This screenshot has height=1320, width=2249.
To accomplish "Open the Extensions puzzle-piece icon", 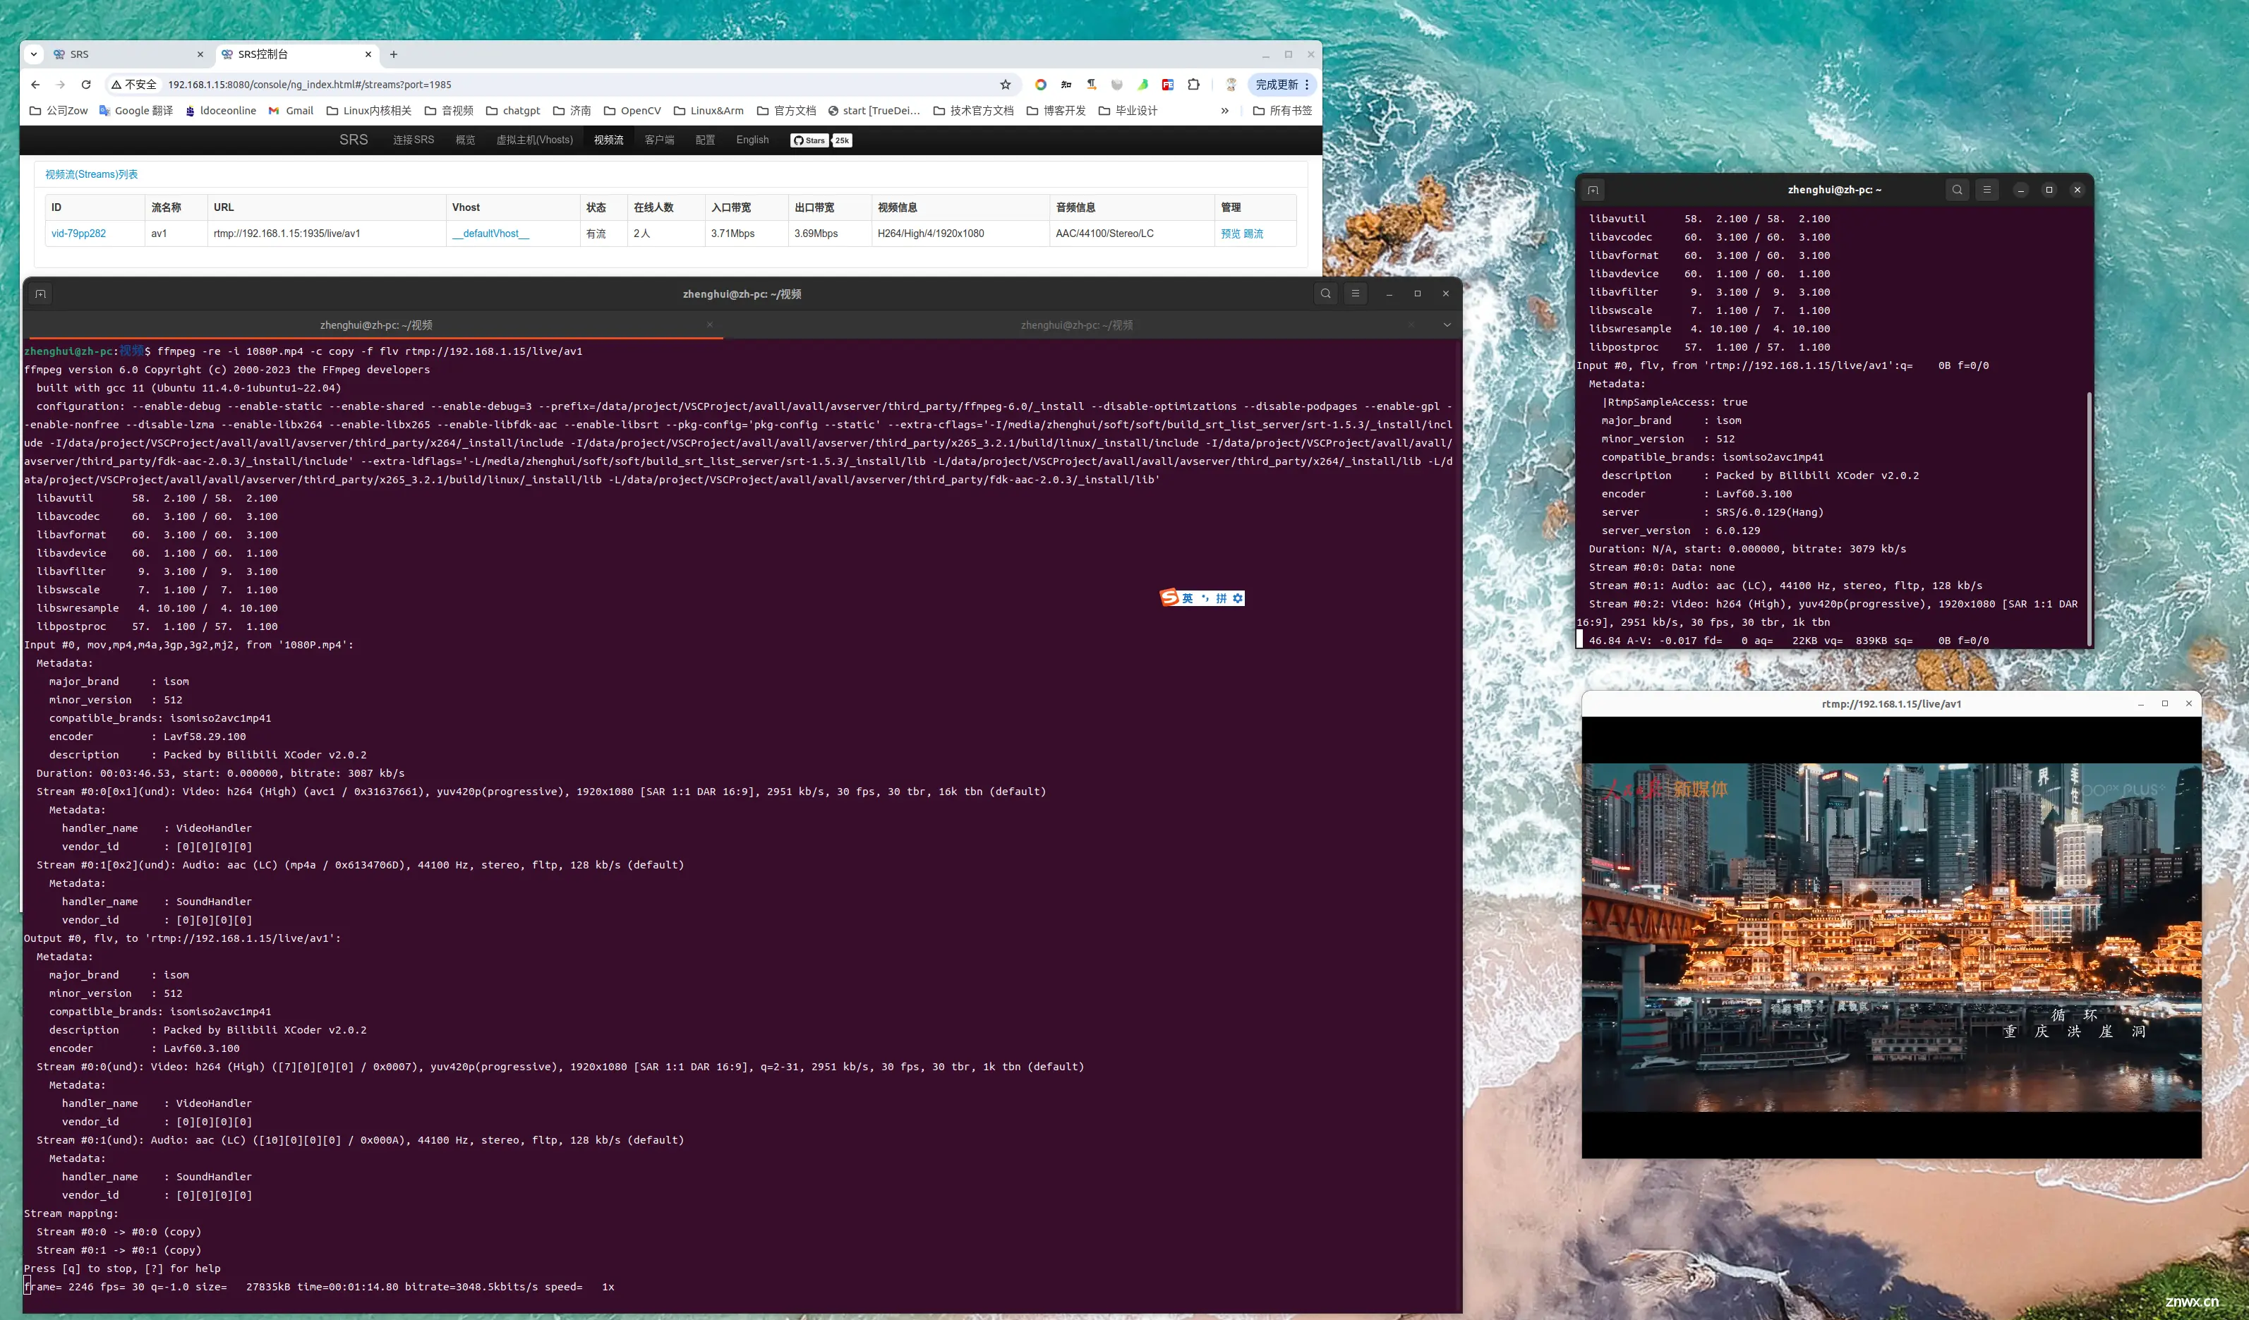I will pyautogui.click(x=1193, y=85).
